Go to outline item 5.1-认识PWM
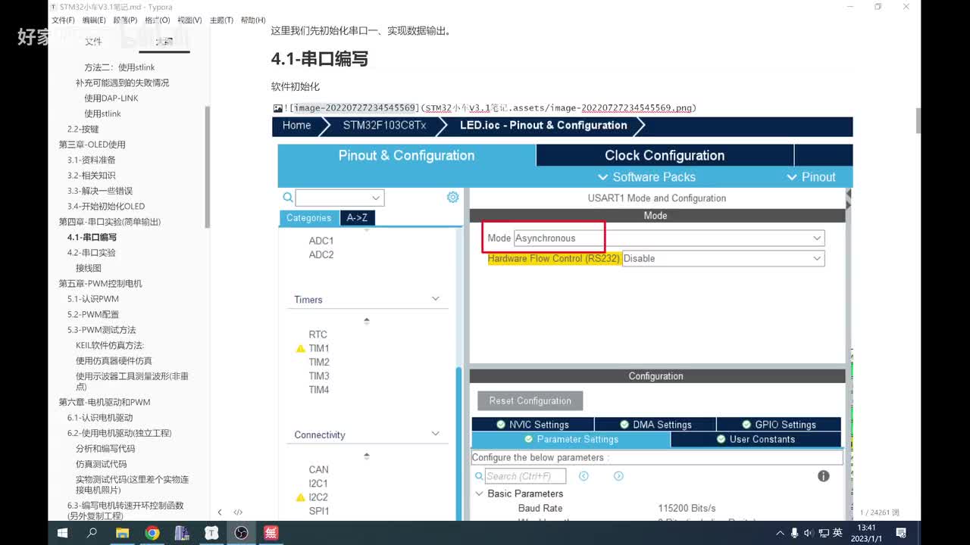This screenshot has width=970, height=545. point(92,299)
